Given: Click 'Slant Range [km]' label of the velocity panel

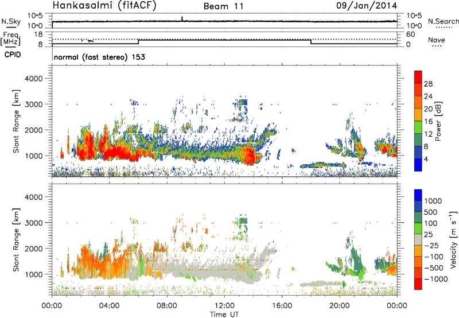Looking at the screenshot, I should pyautogui.click(x=16, y=240).
